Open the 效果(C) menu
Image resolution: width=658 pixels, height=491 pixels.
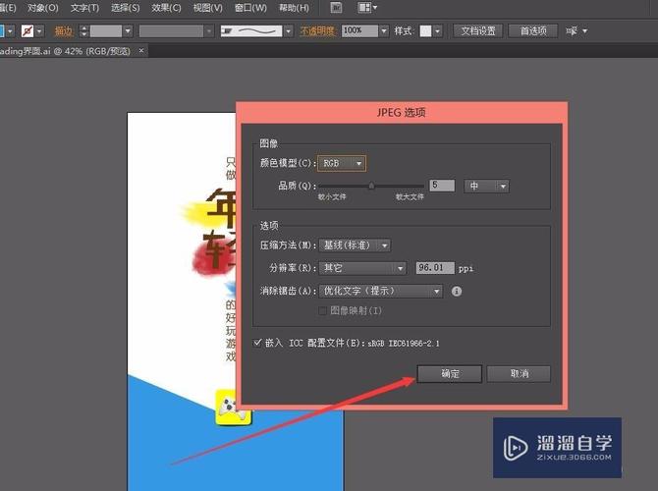point(166,8)
